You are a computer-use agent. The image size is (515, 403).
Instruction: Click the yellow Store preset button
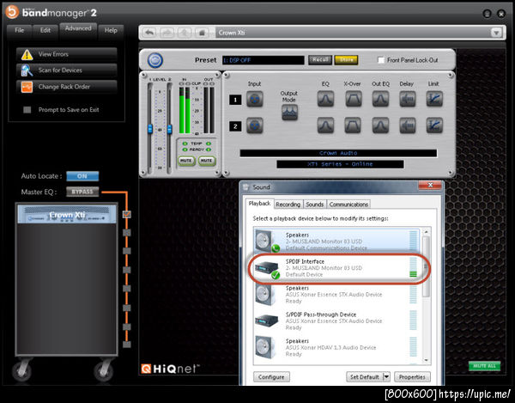click(346, 60)
